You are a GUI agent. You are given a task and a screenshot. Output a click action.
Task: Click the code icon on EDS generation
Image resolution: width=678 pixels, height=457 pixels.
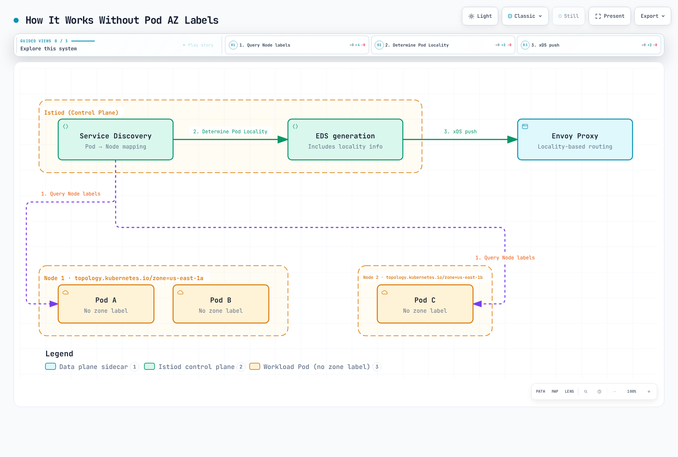click(x=295, y=127)
